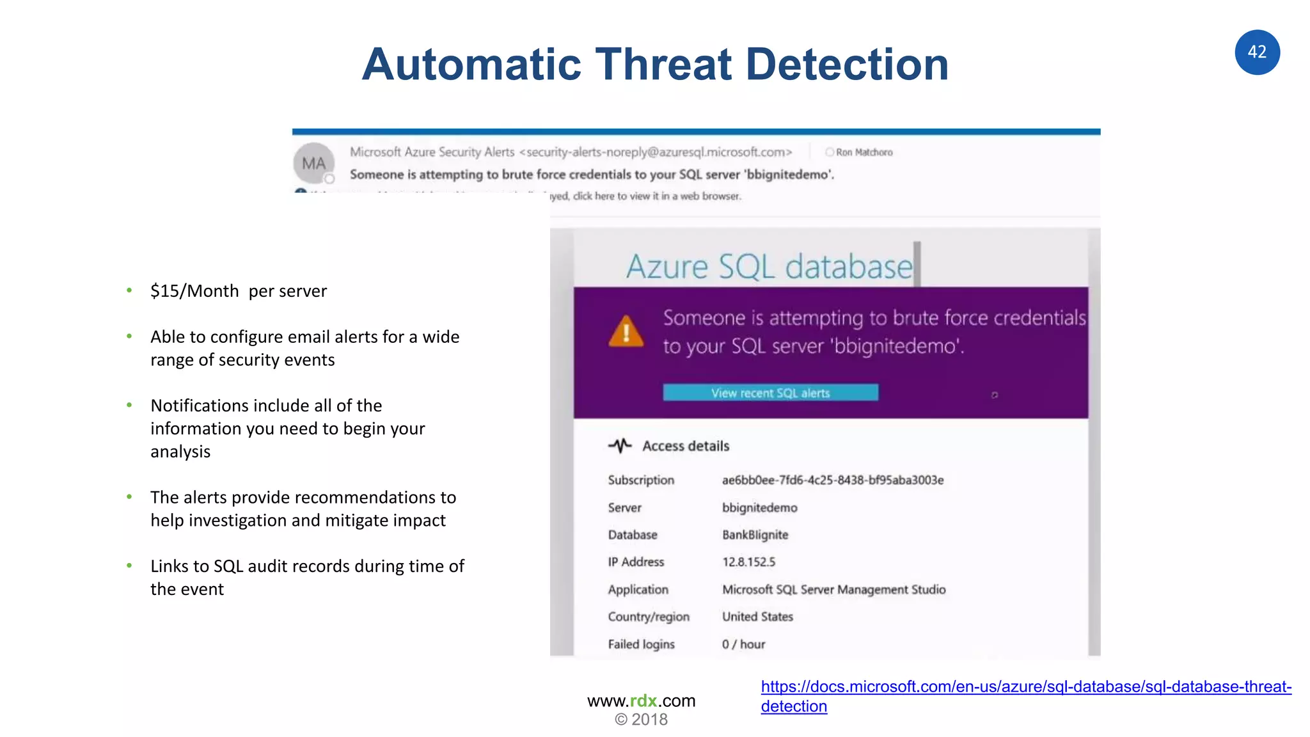Viewport: 1310px width, 737px height.
Task: Click the BankBlignite database value
Action: (x=755, y=535)
